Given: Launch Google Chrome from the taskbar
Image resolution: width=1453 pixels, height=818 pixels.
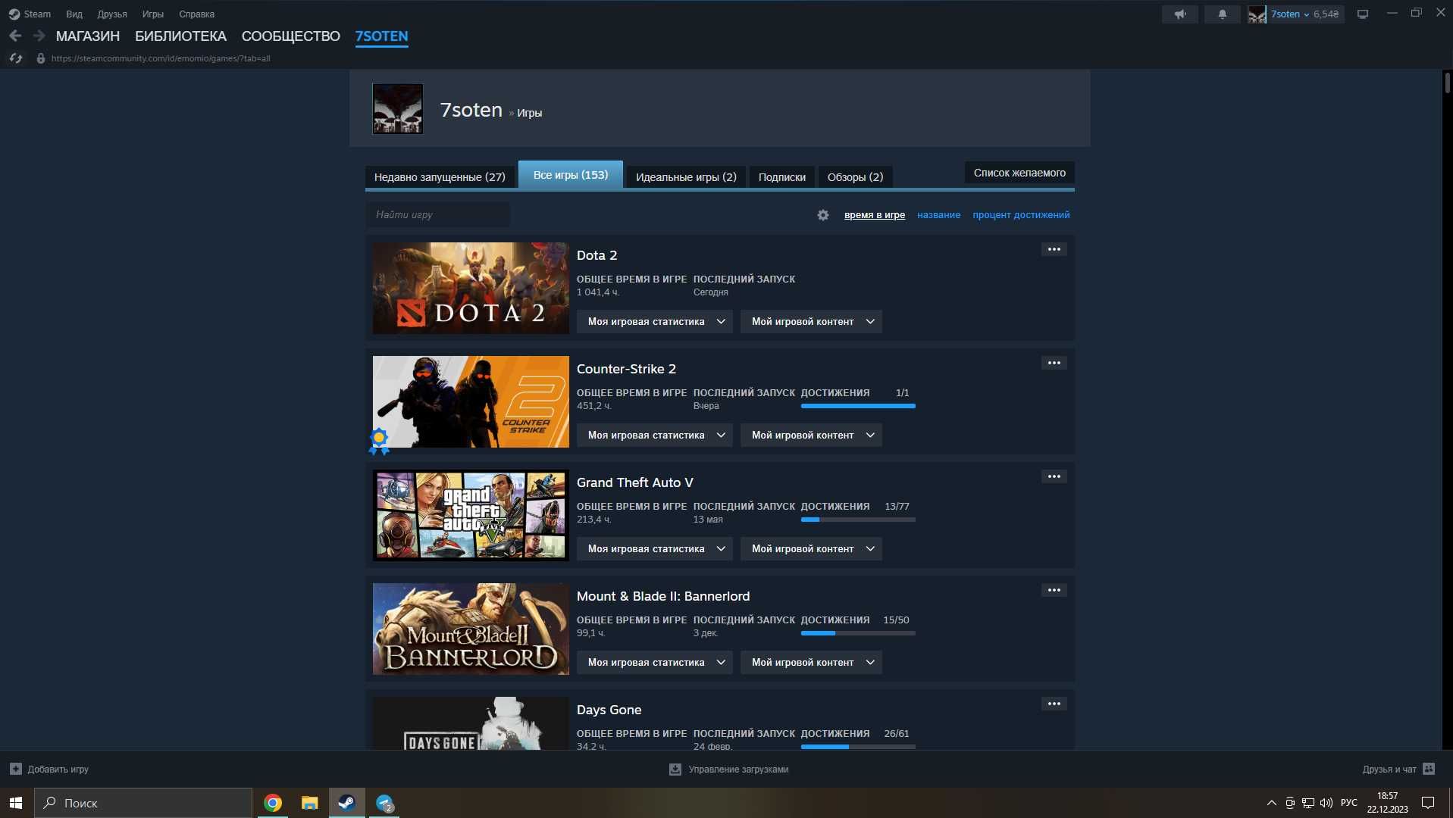Looking at the screenshot, I should tap(273, 803).
